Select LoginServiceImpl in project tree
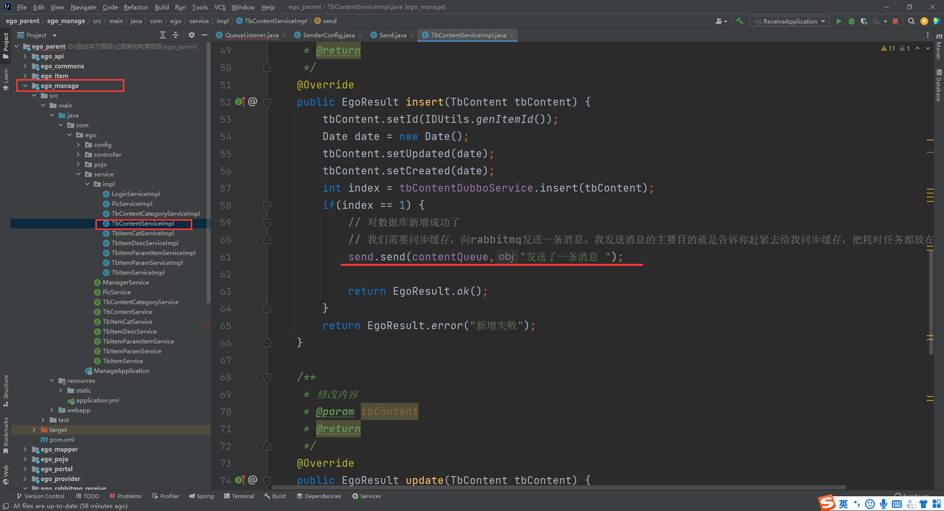Viewport: 944px width, 511px height. point(131,194)
